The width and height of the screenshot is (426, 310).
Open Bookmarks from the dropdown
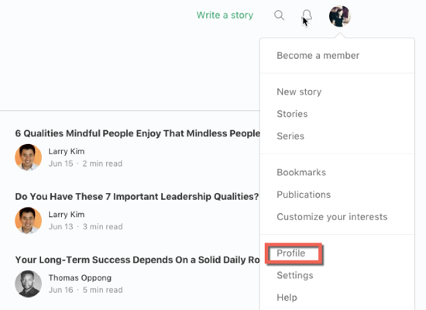click(301, 172)
